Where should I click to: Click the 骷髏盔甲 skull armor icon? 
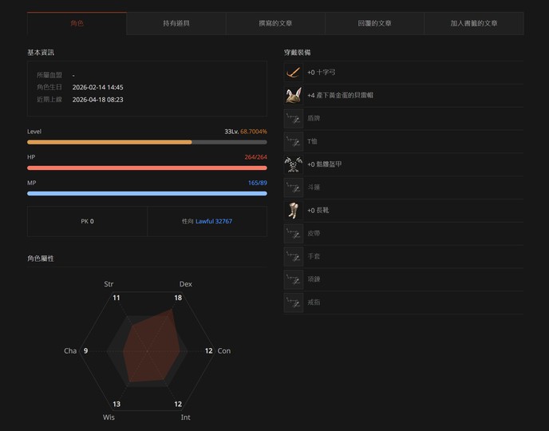(x=293, y=164)
